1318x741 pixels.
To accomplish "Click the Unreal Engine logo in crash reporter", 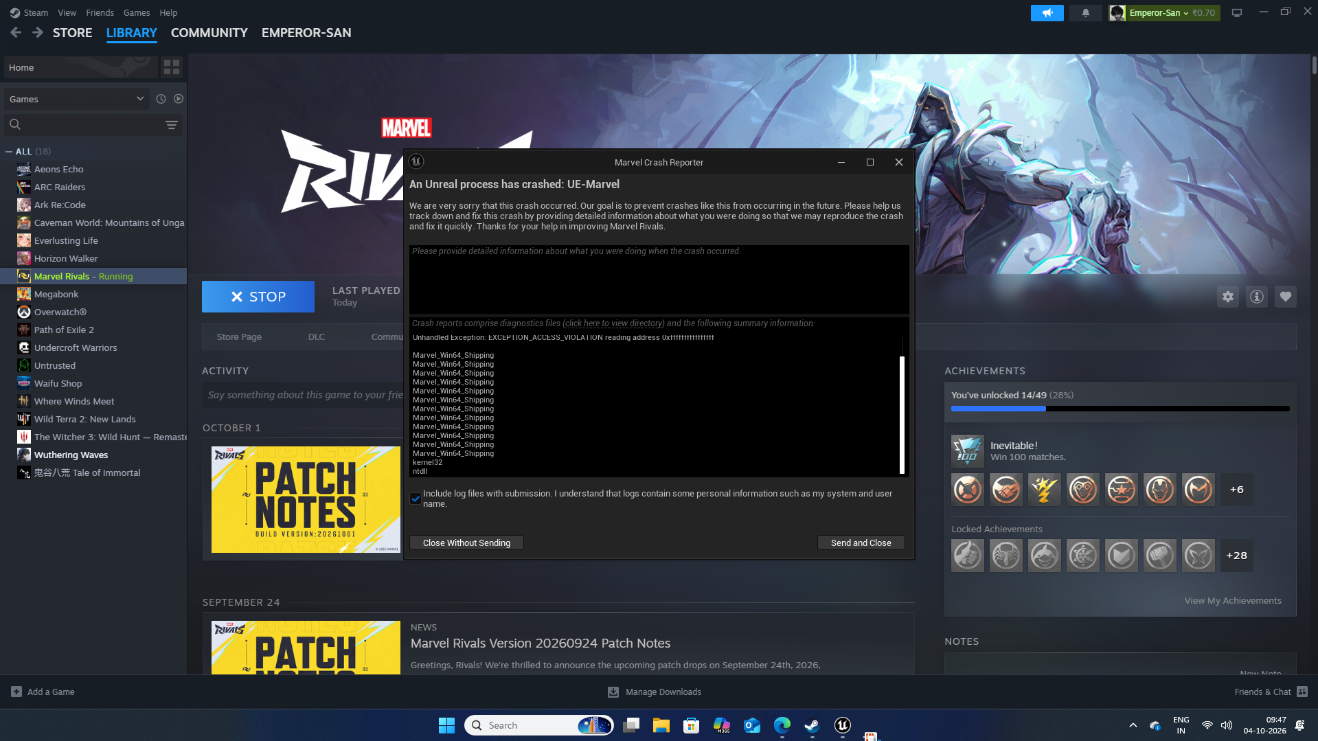I will [416, 161].
